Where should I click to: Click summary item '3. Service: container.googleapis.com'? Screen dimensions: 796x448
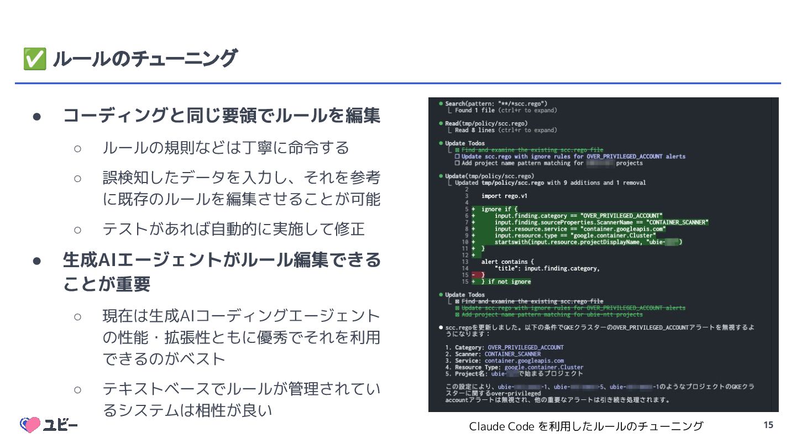(504, 361)
